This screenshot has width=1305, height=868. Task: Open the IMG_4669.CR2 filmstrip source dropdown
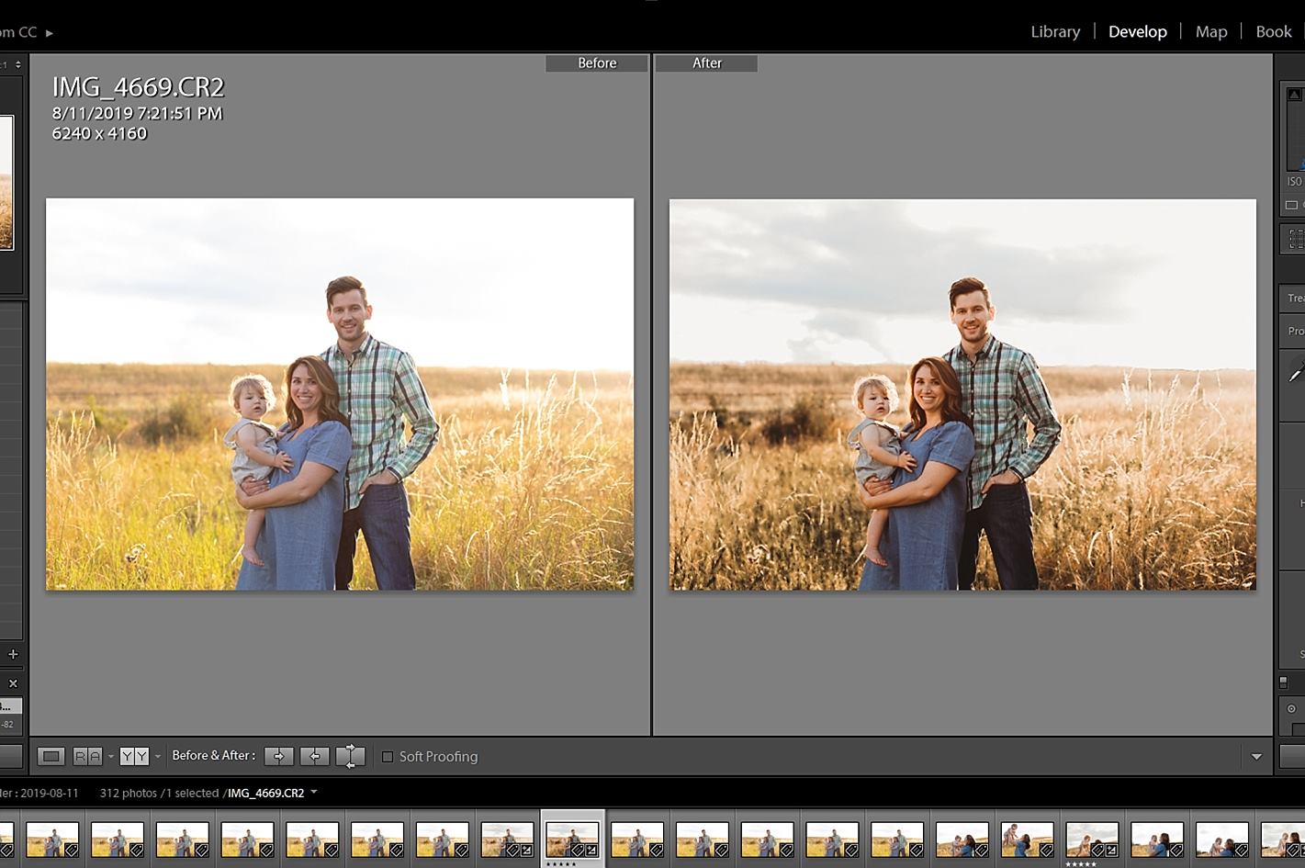[x=314, y=792]
